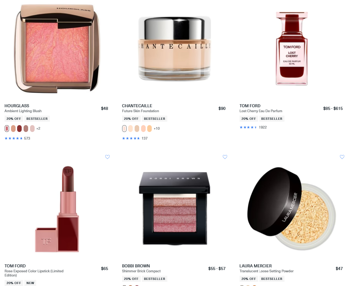The width and height of the screenshot is (348, 286).
Task: Open Lost Cherry Eau De Parfum link
Action: (261, 111)
